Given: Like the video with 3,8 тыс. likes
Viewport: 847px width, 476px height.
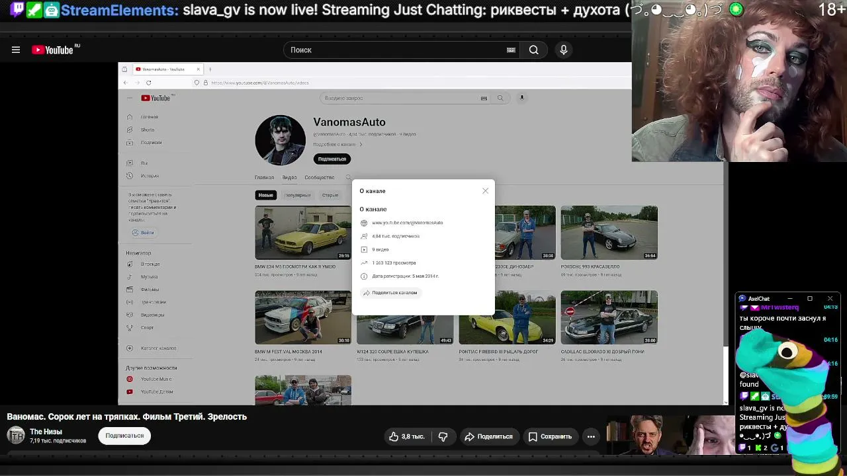Looking at the screenshot, I should 406,436.
